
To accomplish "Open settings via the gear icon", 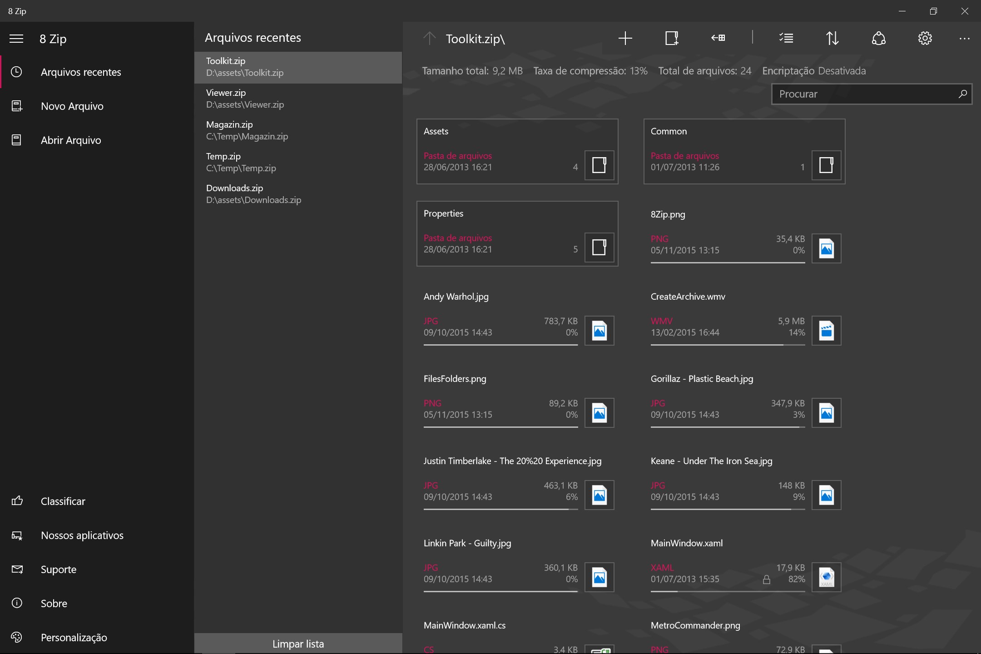I will 925,38.
